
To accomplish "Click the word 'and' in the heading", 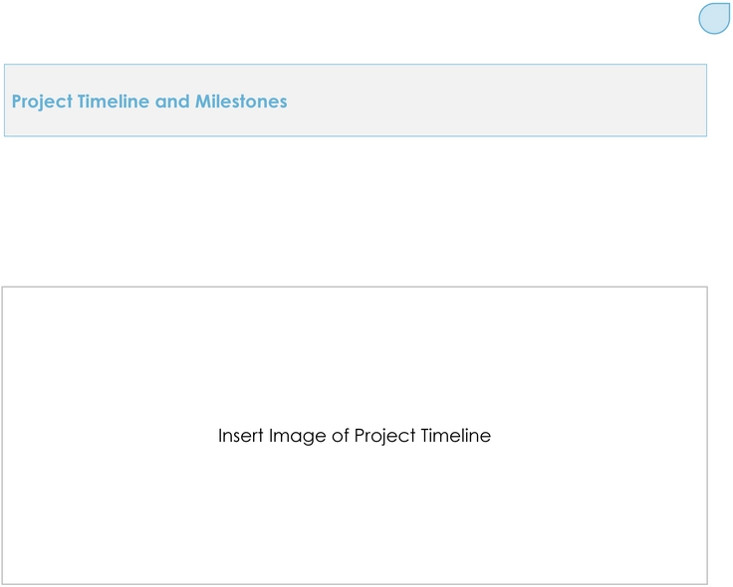I will click(172, 101).
